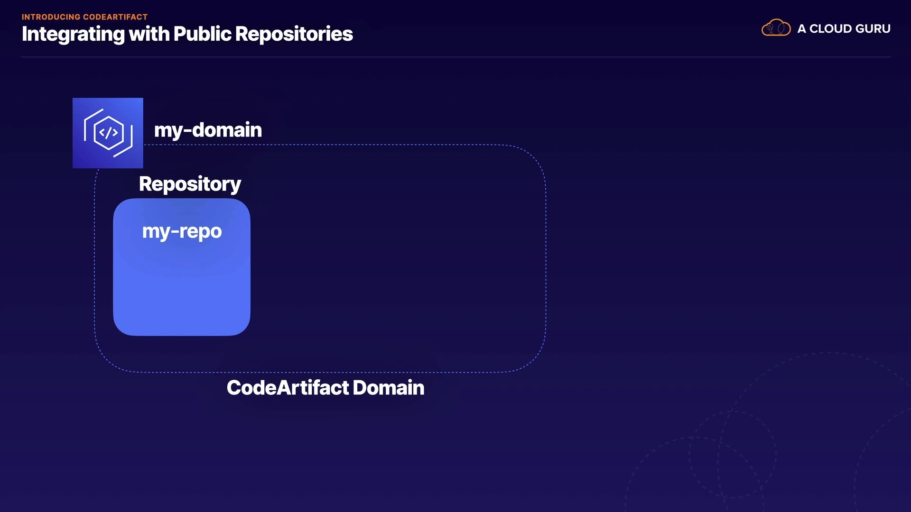The width and height of the screenshot is (911, 512).
Task: Select the my-repo text label
Action: (x=182, y=231)
